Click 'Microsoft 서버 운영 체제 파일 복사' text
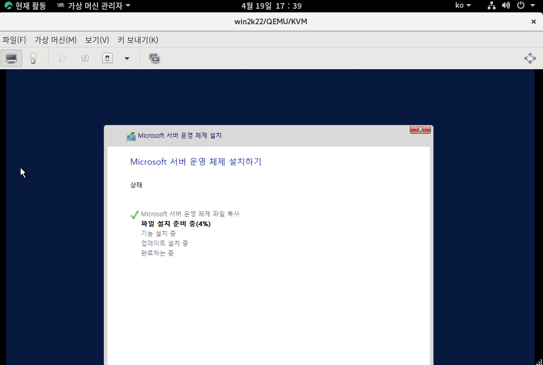543x365 pixels. pyautogui.click(x=190, y=214)
